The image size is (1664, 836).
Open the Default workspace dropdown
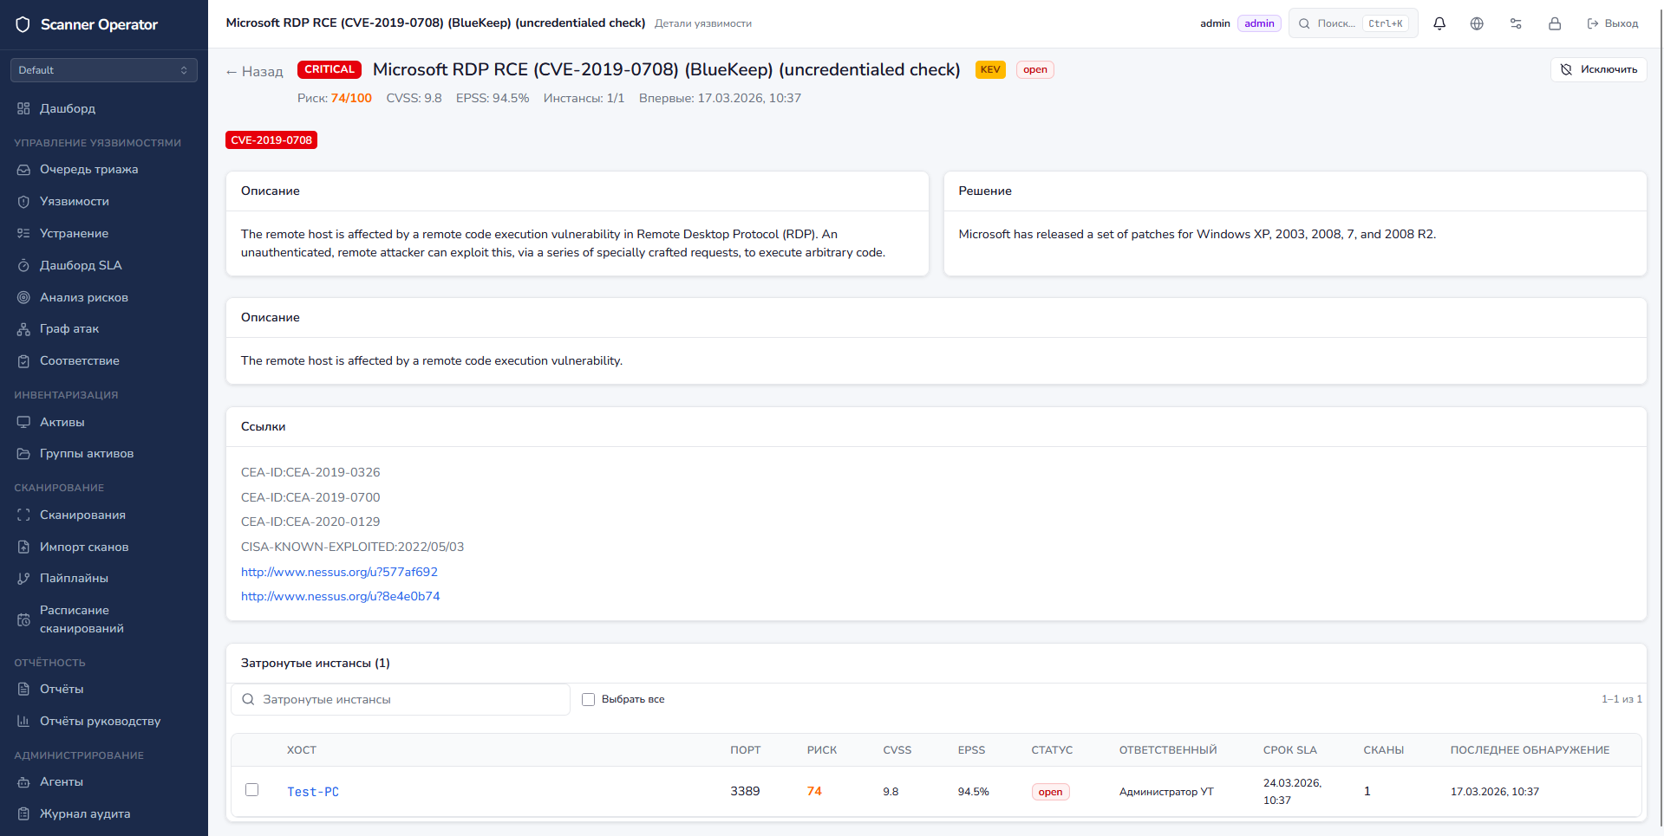point(104,70)
